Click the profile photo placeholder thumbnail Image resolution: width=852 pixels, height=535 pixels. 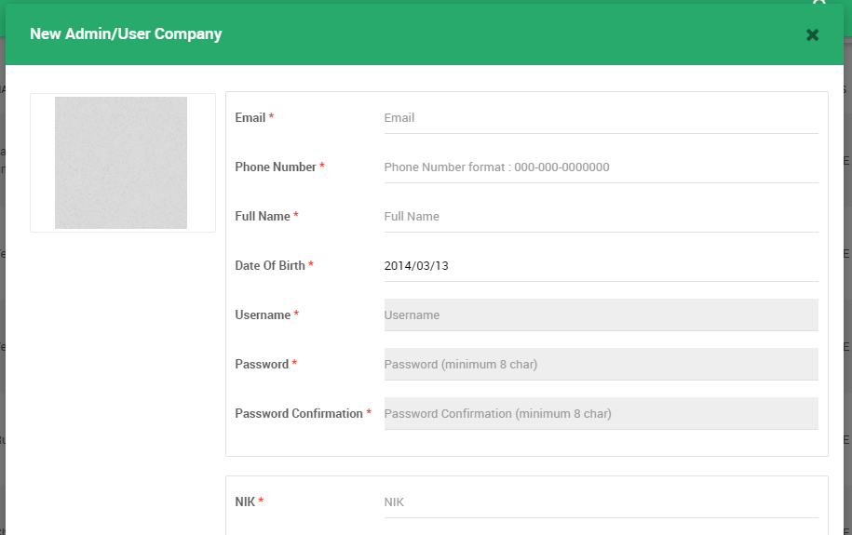121,163
